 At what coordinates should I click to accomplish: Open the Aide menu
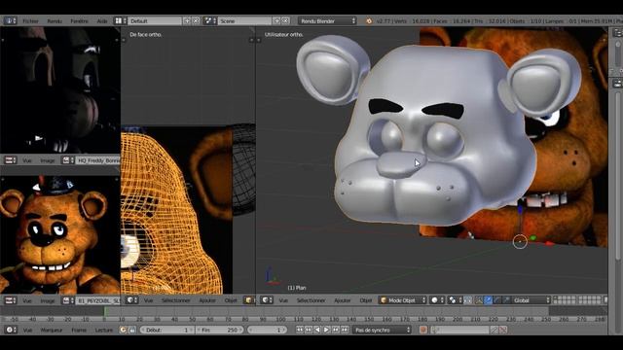102,21
